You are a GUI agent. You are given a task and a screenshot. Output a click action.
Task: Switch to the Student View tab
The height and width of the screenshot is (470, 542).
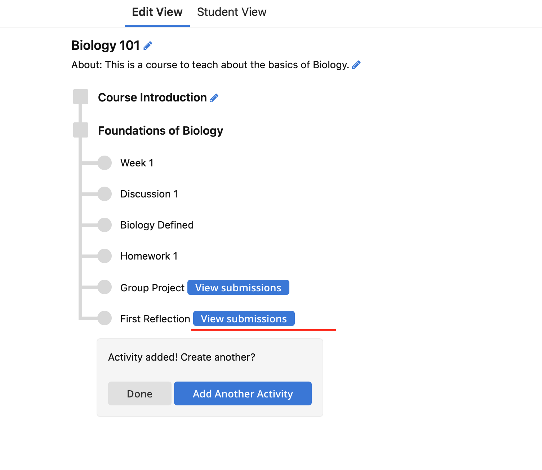[232, 12]
